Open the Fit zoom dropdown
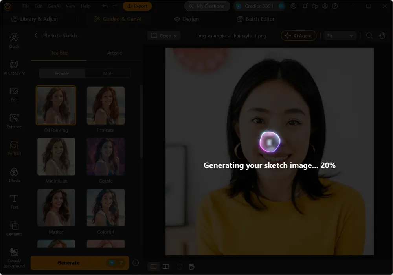This screenshot has height=275, width=393. coord(340,36)
